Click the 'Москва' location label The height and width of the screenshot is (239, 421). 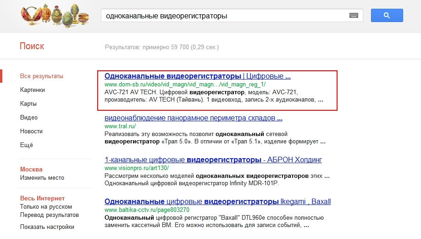pos(31,169)
